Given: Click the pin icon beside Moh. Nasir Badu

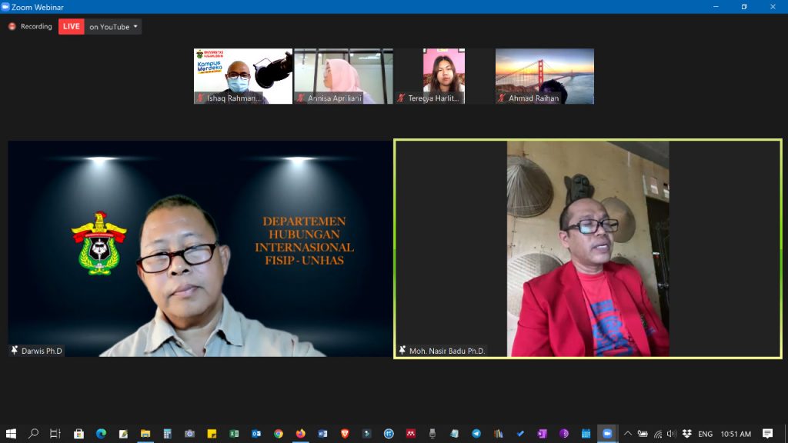Looking at the screenshot, I should click(402, 351).
